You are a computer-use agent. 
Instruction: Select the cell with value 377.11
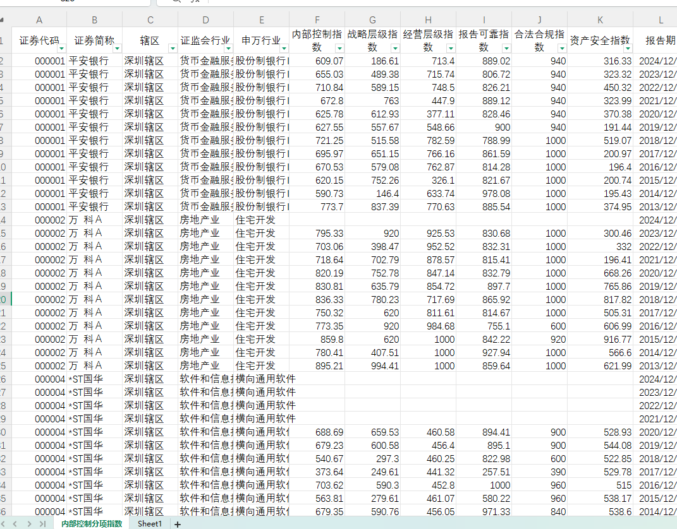429,114
